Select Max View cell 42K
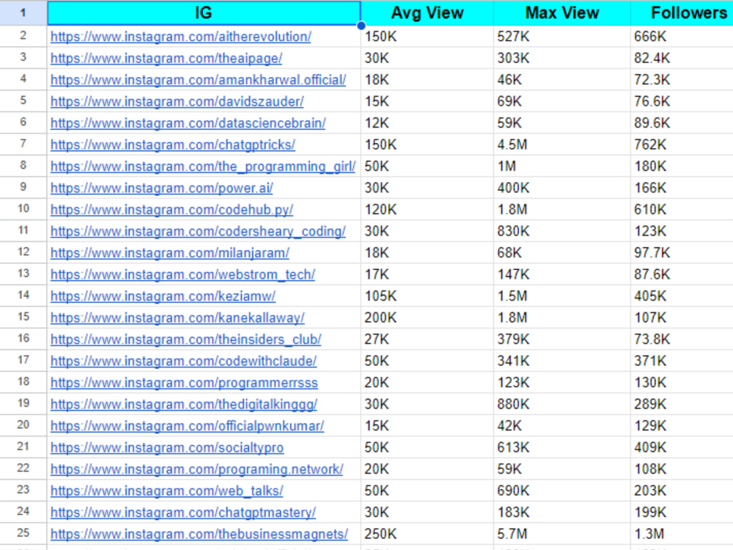 pyautogui.click(x=562, y=425)
